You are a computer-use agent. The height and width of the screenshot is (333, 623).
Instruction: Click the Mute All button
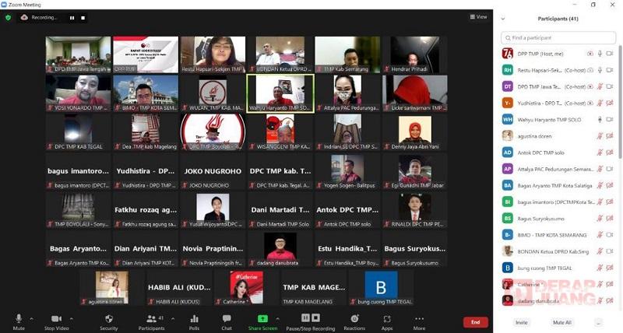[562, 322]
